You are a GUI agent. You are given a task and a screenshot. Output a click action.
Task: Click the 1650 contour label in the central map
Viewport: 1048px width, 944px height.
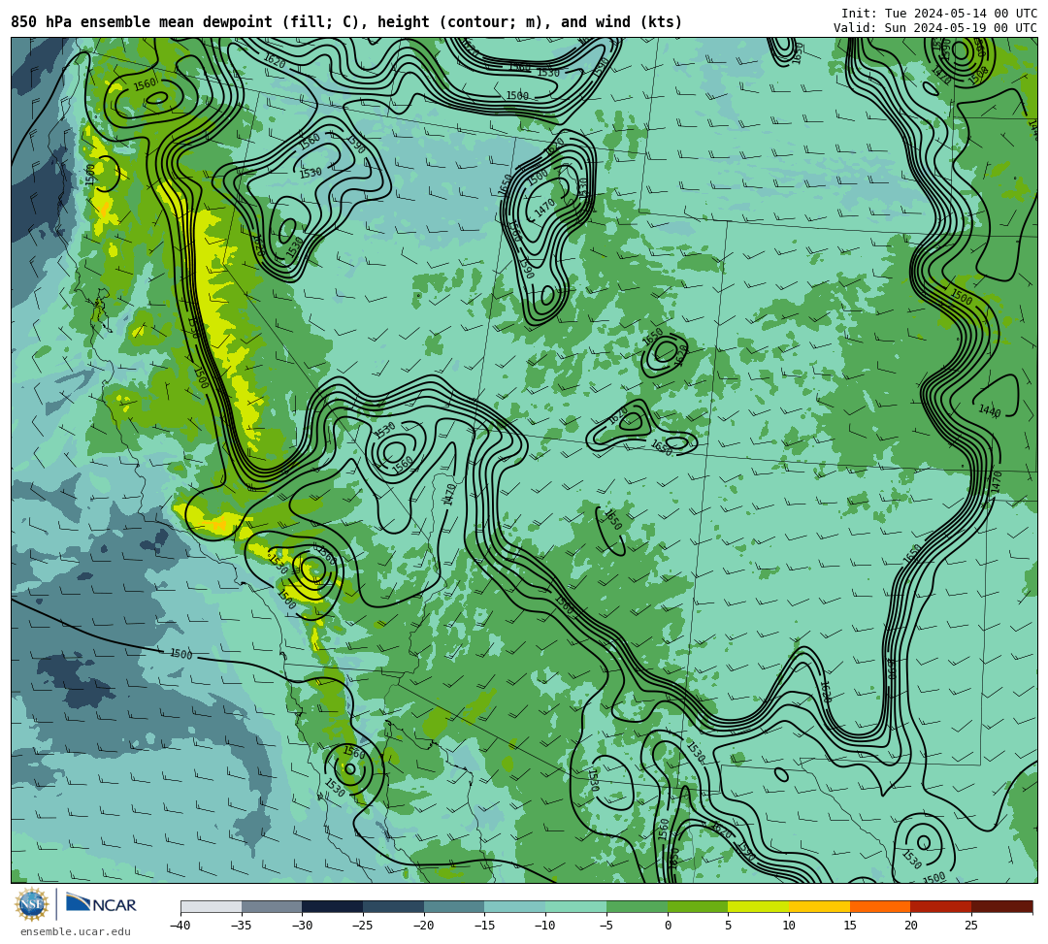[613, 519]
